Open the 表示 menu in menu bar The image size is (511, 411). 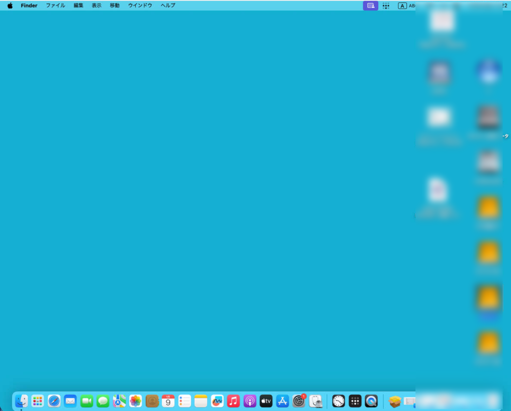tap(96, 5)
